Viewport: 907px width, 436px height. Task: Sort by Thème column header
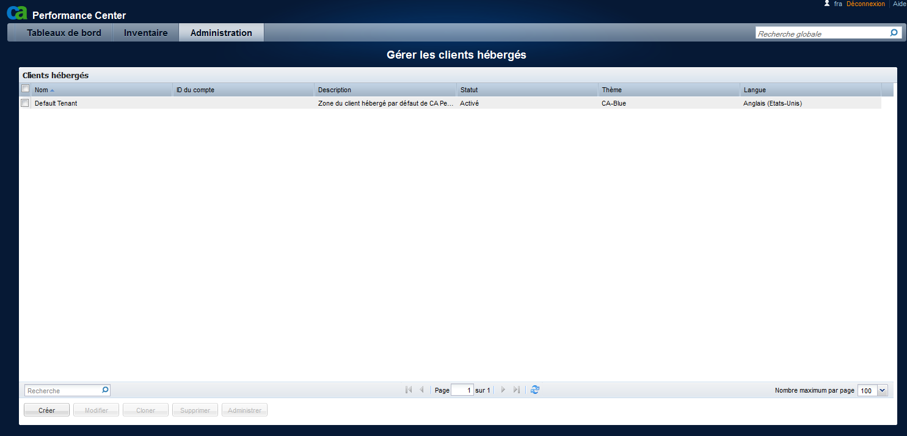[669, 90]
